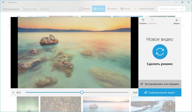
Task: Click the 0:17 elapsed time
Action: click(19, 93)
